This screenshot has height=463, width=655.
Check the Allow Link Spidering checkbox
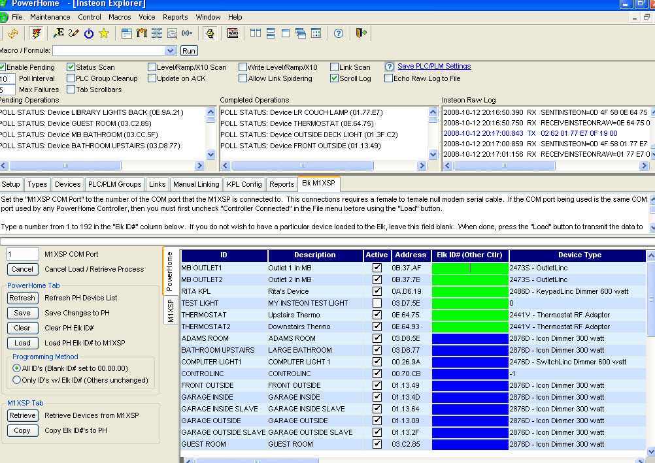tap(243, 78)
